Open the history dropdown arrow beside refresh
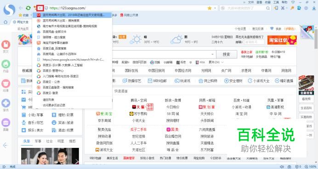This screenshot has width=318, height=169. [x=40, y=8]
